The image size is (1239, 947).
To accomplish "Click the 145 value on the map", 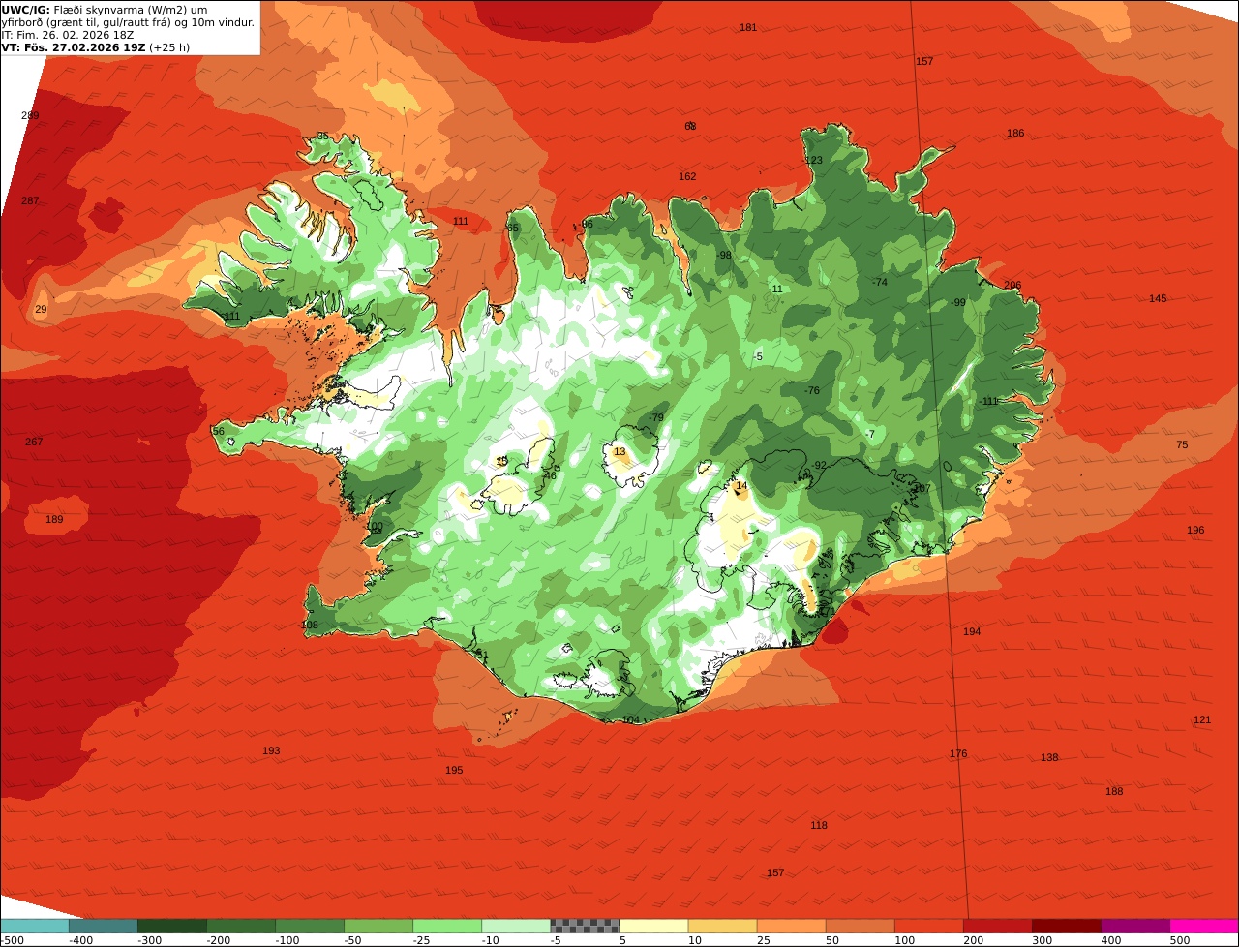I will point(1158,298).
